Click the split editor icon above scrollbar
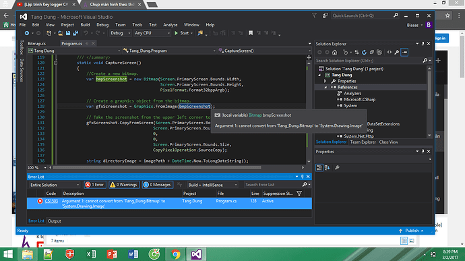The image size is (465, 261). click(309, 57)
